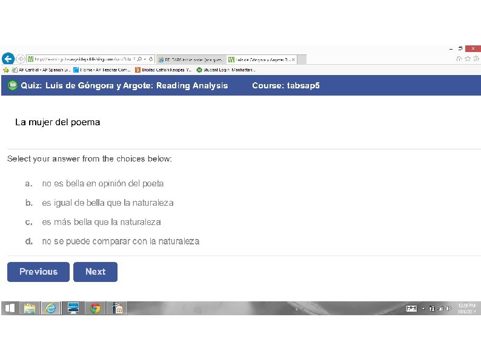The width and height of the screenshot is (481, 360).
Task: Open the AP Central - AP Spanish bookmark
Action: tap(41, 70)
